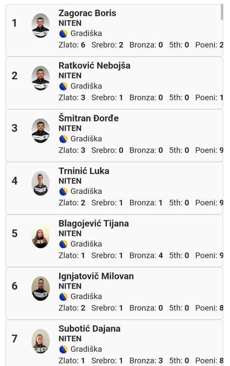Screen dimensions: 230x366
Task: Click Bosnia flag icon next to Zagorac Boris
Action: point(63,34)
